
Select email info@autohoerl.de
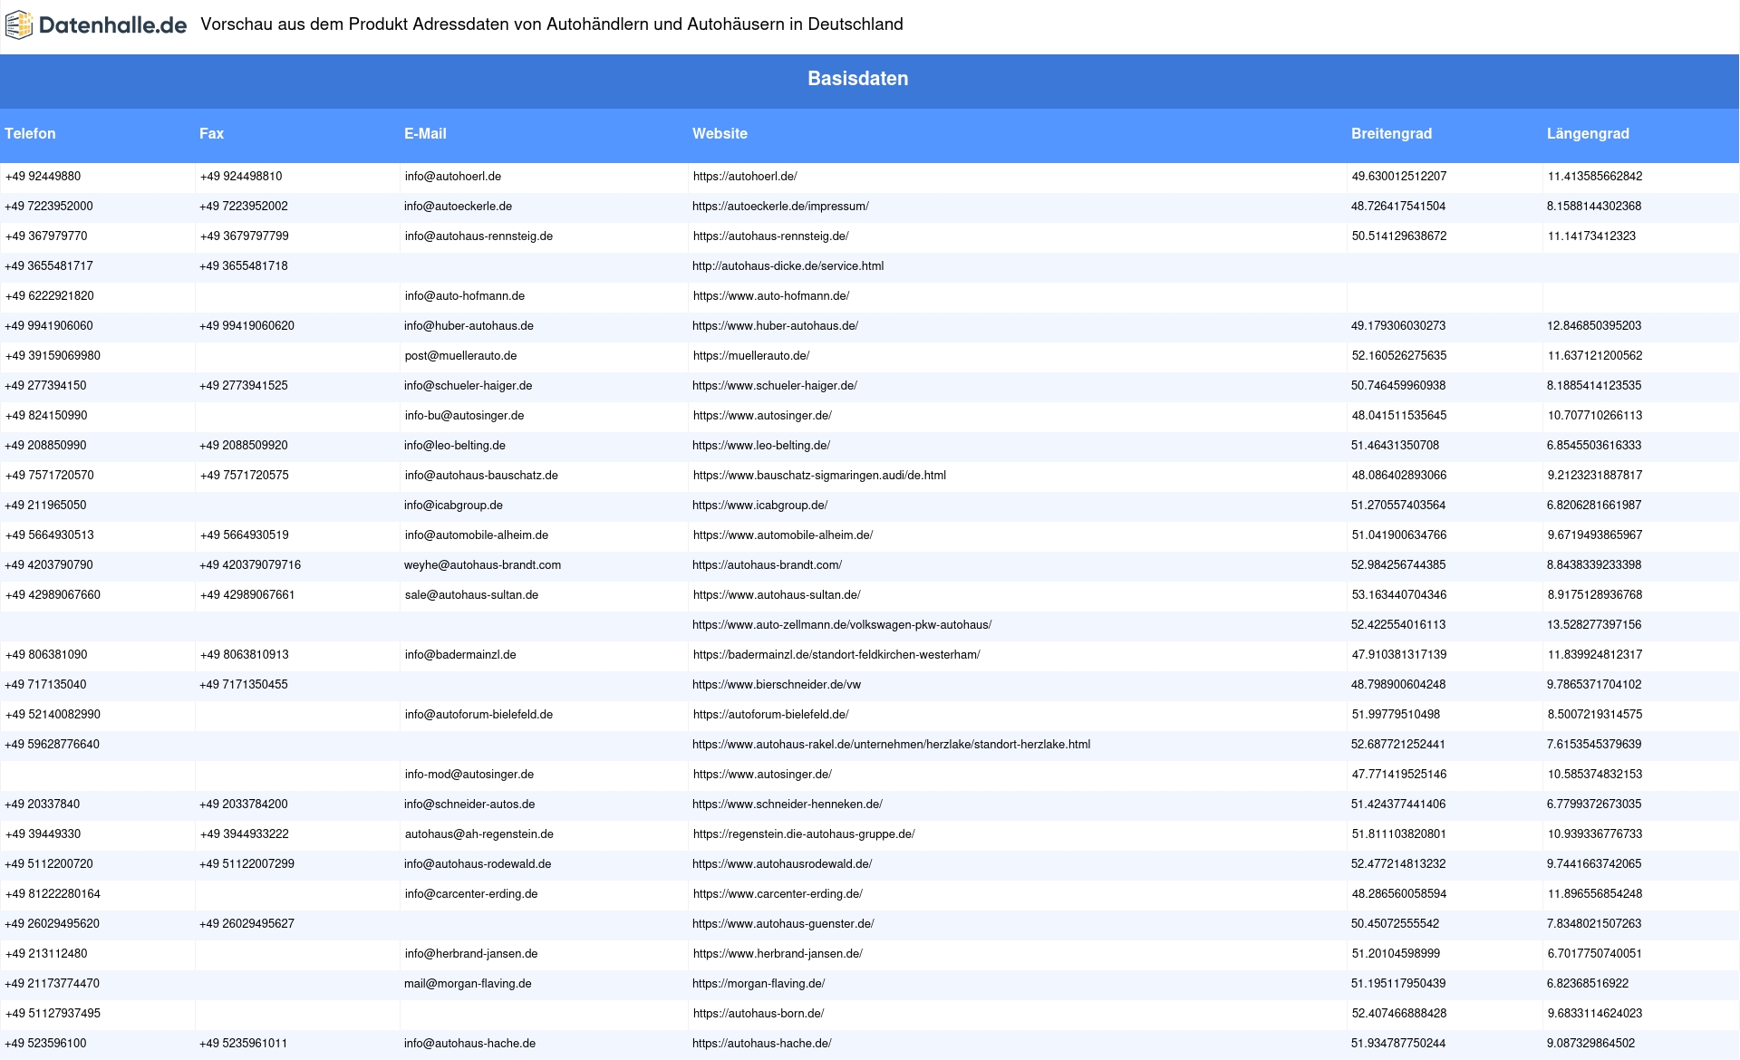[453, 177]
